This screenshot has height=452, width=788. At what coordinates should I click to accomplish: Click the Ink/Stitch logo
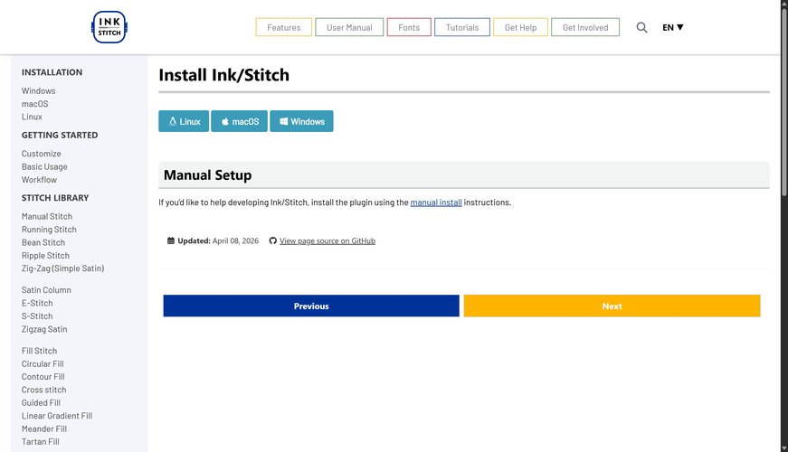pos(109,27)
